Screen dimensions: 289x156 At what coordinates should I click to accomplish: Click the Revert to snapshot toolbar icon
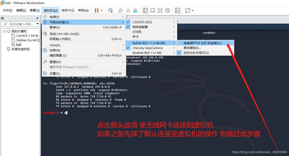click(128, 10)
